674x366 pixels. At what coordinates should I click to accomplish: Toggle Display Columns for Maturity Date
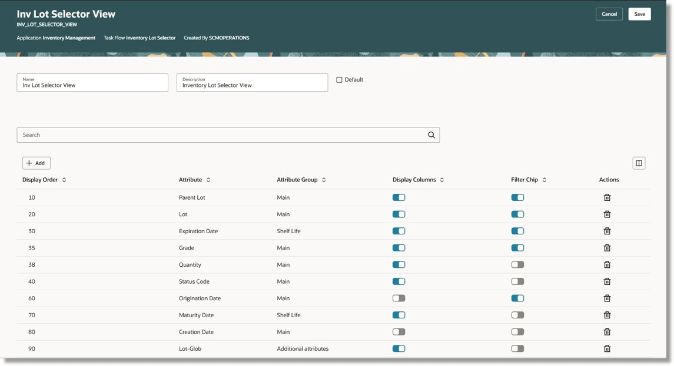[399, 315]
